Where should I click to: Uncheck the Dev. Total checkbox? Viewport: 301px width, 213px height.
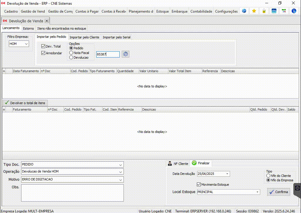43,46
